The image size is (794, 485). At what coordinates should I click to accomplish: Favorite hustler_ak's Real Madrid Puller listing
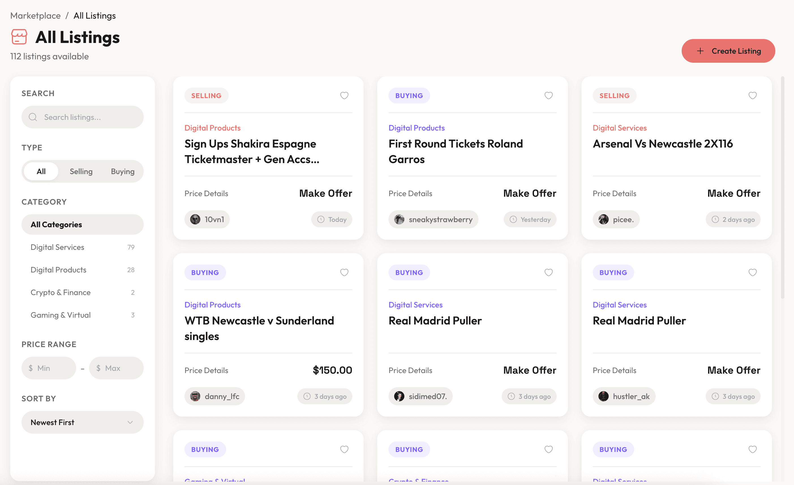click(x=752, y=272)
